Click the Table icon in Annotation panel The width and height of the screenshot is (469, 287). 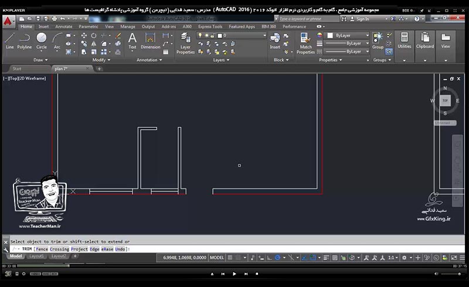point(165,52)
